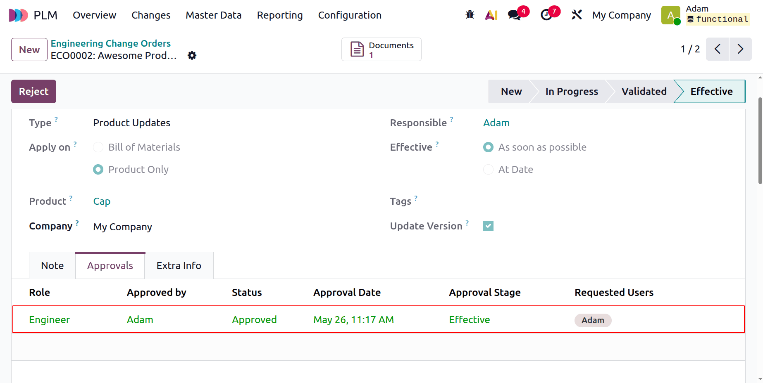This screenshot has width=763, height=383.
Task: Click the Engineer role cell
Action: (x=49, y=320)
